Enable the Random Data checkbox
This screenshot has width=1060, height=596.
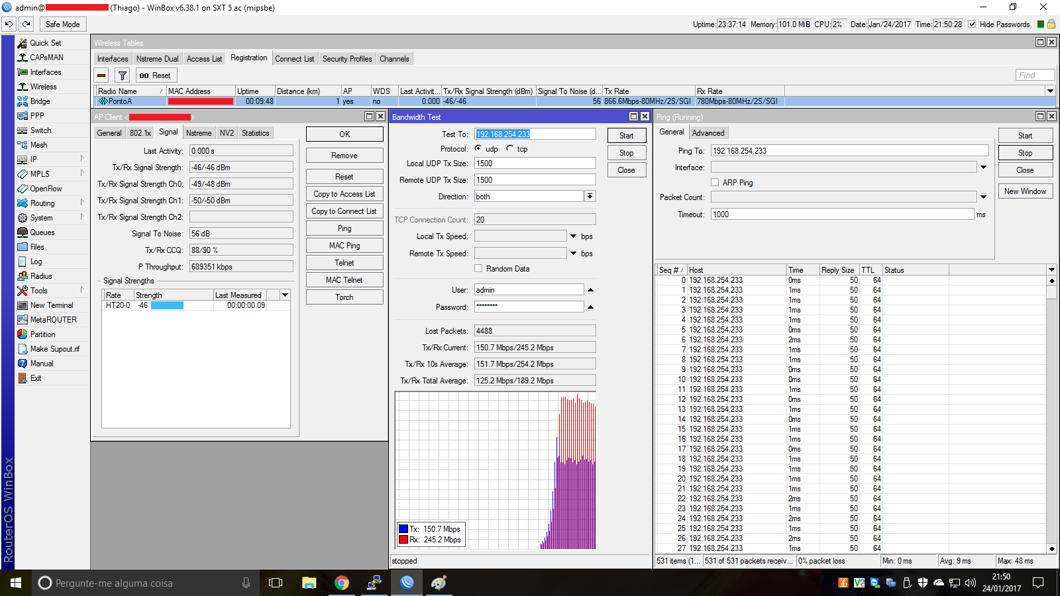tap(478, 269)
